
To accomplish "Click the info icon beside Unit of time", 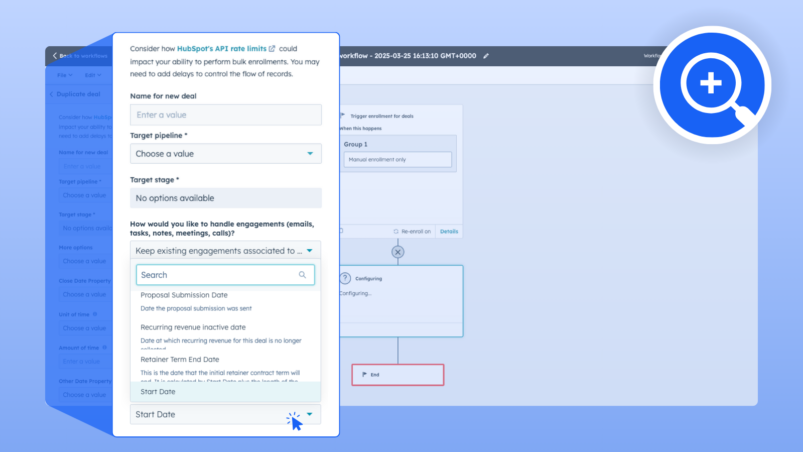I will tap(95, 314).
